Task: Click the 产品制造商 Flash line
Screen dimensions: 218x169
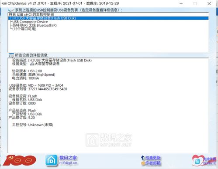Action: tap(22, 111)
